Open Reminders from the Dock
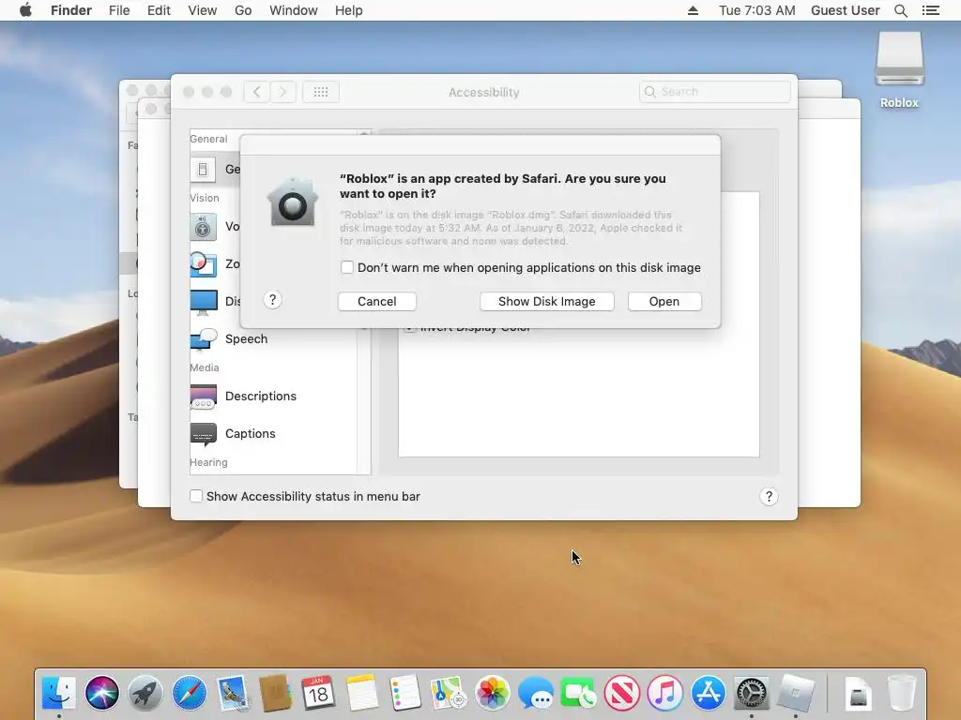961x720 pixels. tap(405, 694)
